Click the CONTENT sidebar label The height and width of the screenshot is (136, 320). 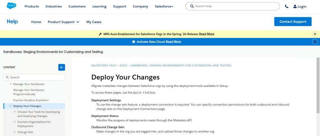[x=9, y=67]
